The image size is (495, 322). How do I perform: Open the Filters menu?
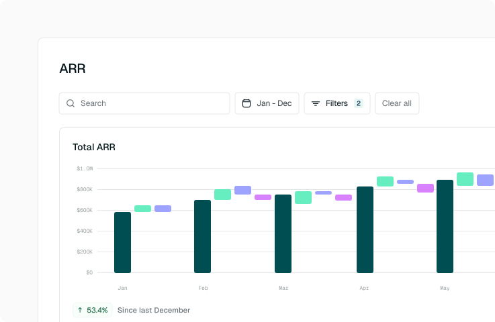[336, 103]
